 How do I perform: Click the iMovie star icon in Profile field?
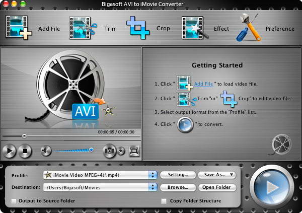pyautogui.click(x=48, y=175)
